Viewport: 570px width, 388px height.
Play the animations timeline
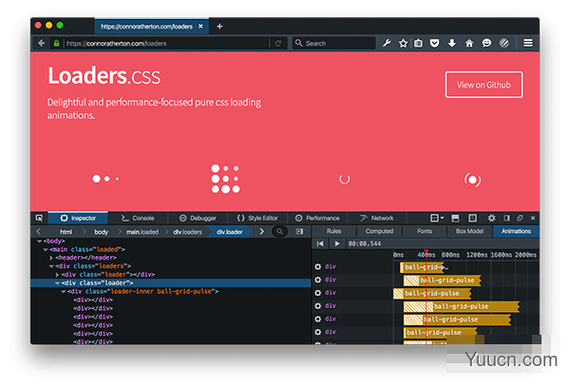pyautogui.click(x=337, y=243)
